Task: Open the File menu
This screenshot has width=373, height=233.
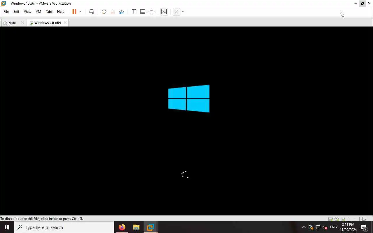Action: [6, 12]
